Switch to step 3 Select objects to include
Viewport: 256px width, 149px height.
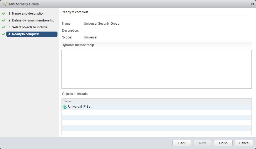click(x=30, y=27)
